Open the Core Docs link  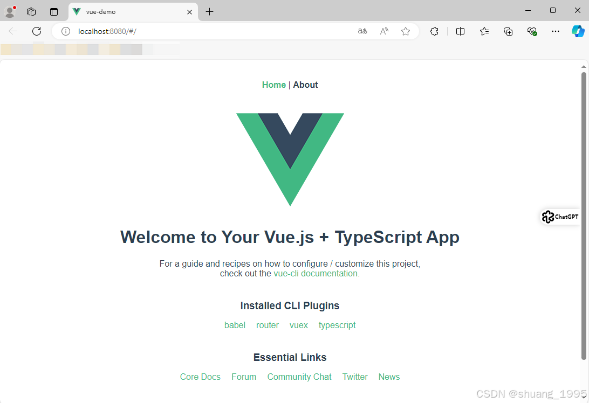pos(200,377)
